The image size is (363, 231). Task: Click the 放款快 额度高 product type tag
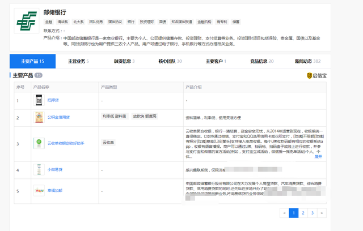pos(145,116)
